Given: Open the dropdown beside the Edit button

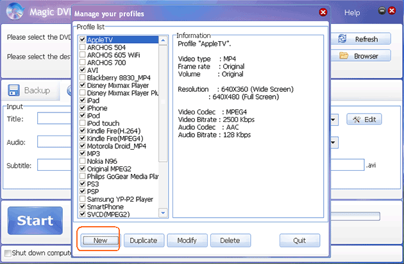Looking at the screenshot, I should tap(334, 119).
